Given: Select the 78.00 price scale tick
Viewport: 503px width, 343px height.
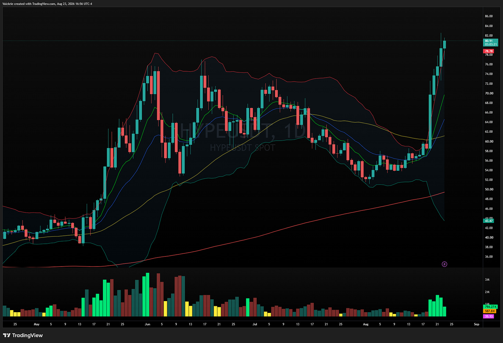Looking at the screenshot, I should click(489, 55).
